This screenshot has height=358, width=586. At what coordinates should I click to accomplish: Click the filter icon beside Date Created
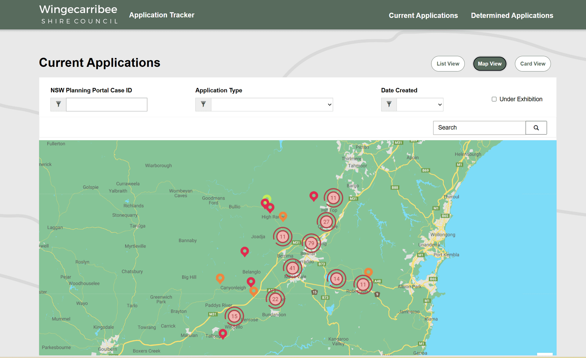(x=389, y=104)
